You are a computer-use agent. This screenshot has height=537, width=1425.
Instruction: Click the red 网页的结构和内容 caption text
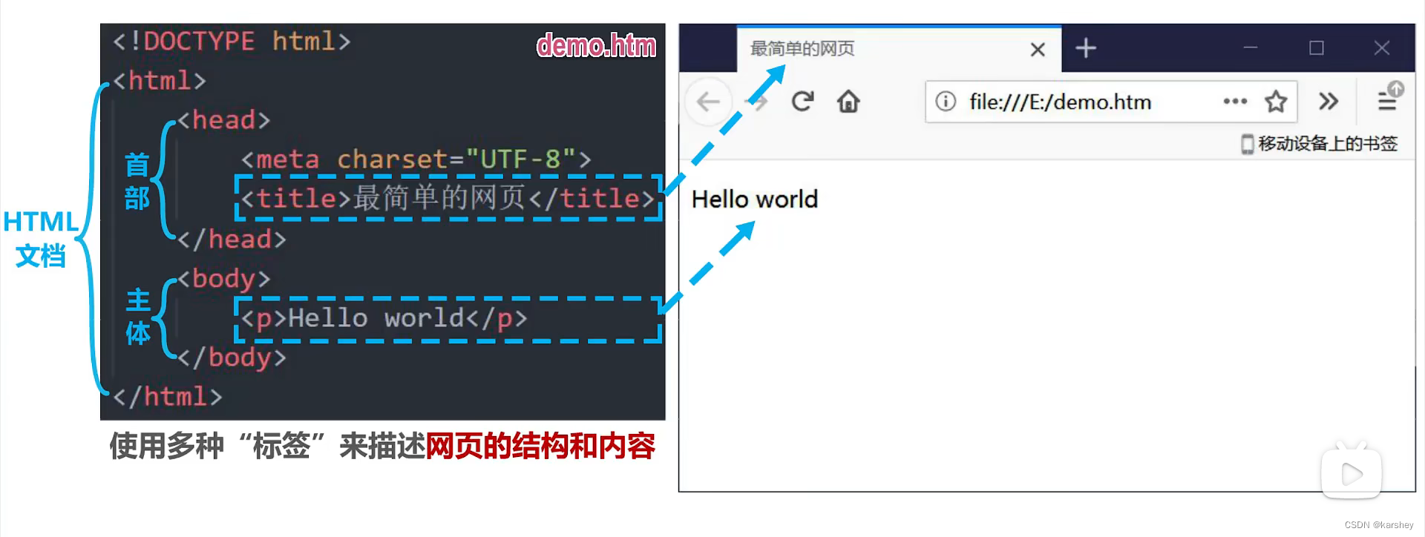(x=540, y=446)
